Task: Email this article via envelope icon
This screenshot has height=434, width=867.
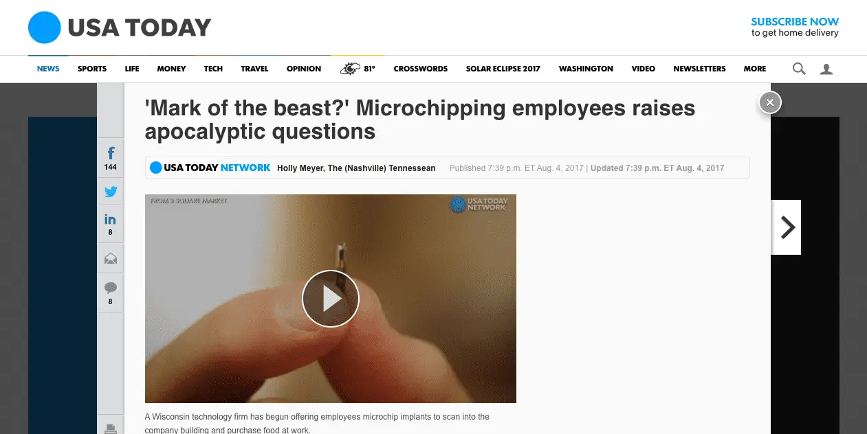Action: pos(111,259)
